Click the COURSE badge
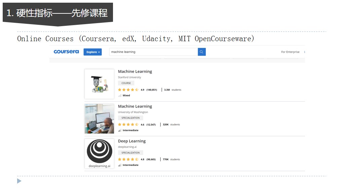The height and width of the screenshot is (190, 343). [x=126, y=83]
